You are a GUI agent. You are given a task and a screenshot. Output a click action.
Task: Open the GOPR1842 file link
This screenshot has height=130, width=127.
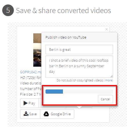click(31, 72)
